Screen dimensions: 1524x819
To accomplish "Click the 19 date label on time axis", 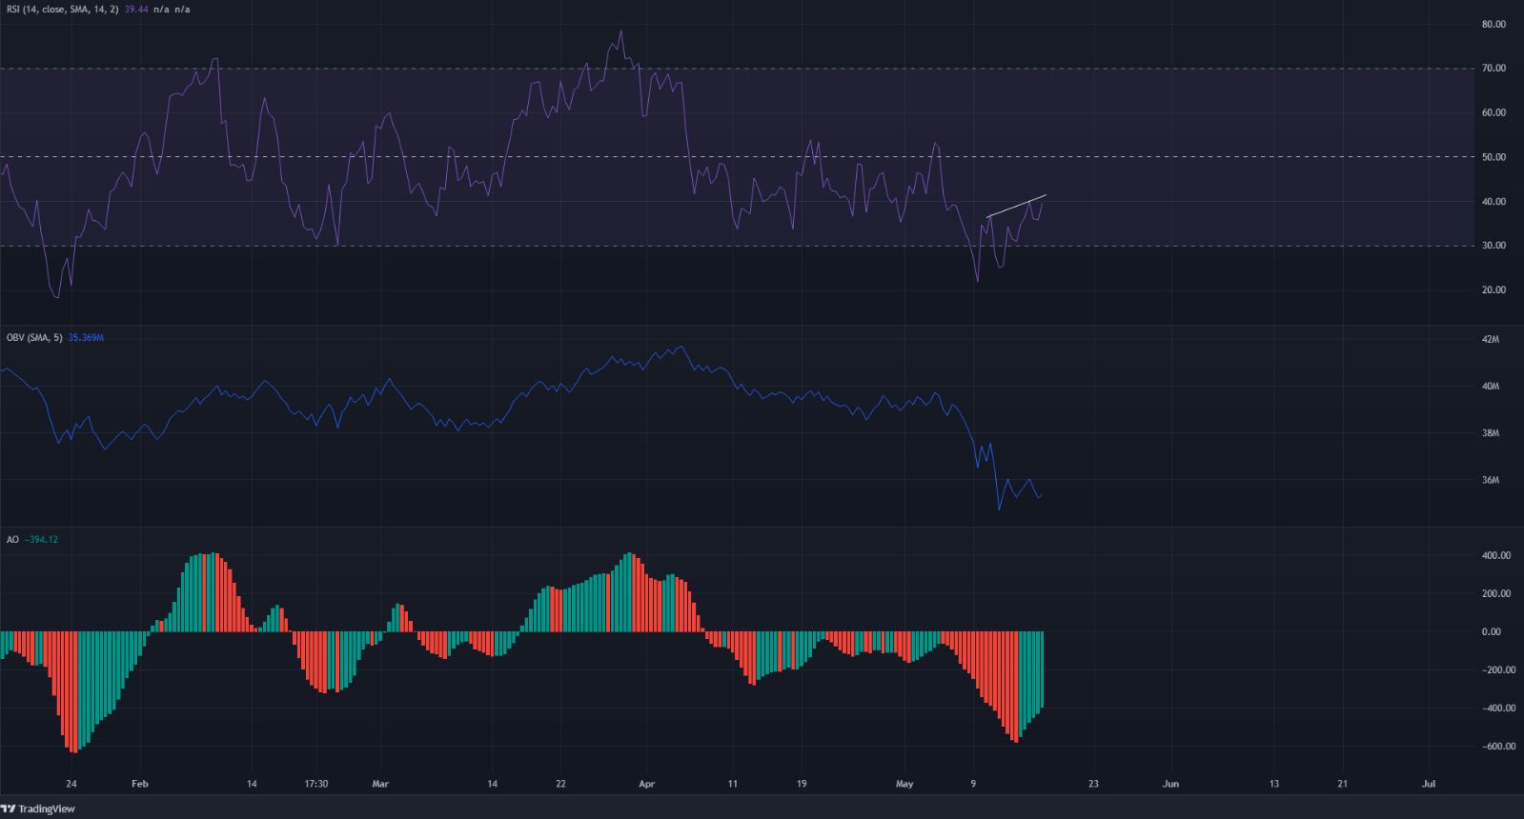I will 802,785.
